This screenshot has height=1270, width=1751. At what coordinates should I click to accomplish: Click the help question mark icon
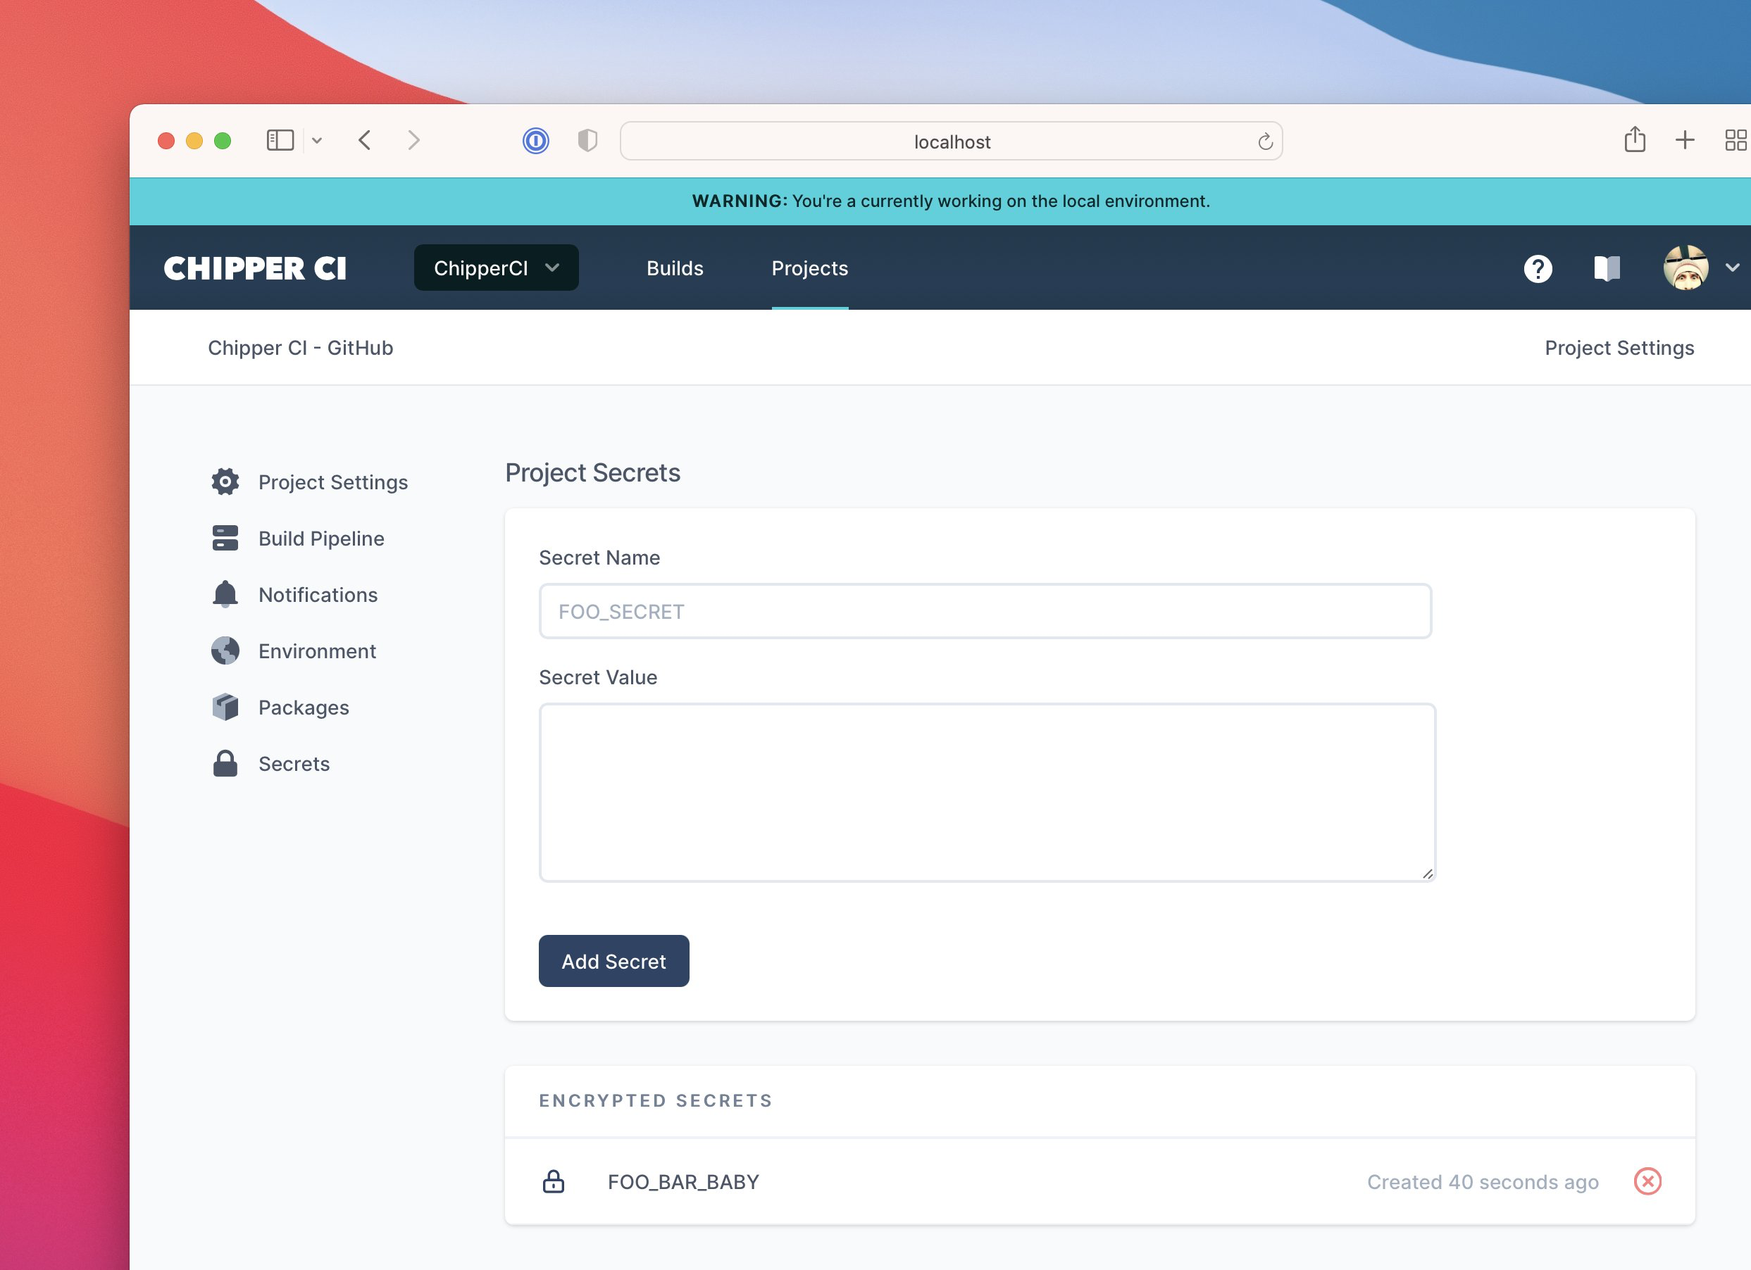(1538, 268)
